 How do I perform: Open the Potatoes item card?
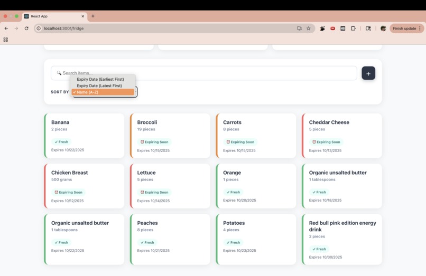click(x=256, y=239)
